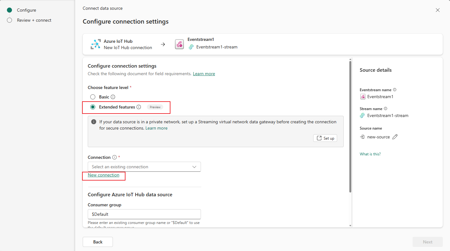
Task: Click the info icon beside Basic
Action: [x=113, y=97]
